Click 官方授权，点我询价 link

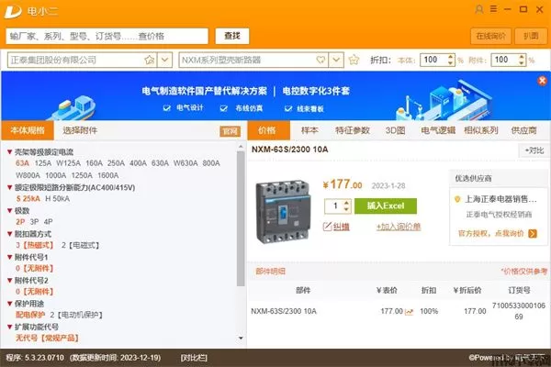point(491,234)
